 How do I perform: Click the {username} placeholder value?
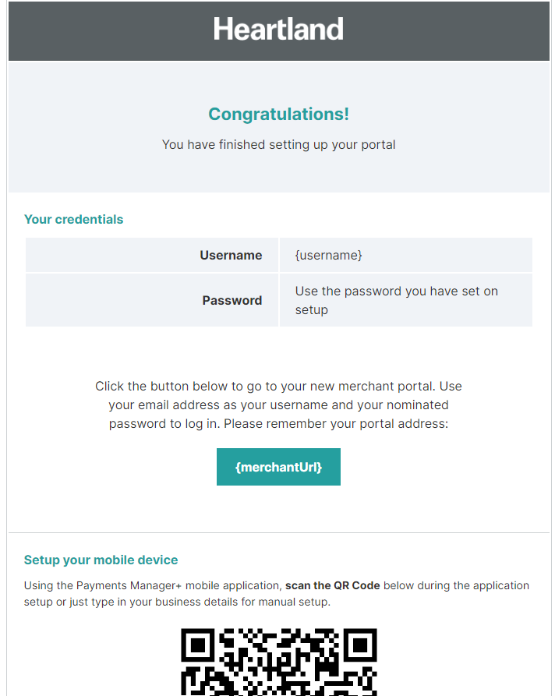point(328,255)
